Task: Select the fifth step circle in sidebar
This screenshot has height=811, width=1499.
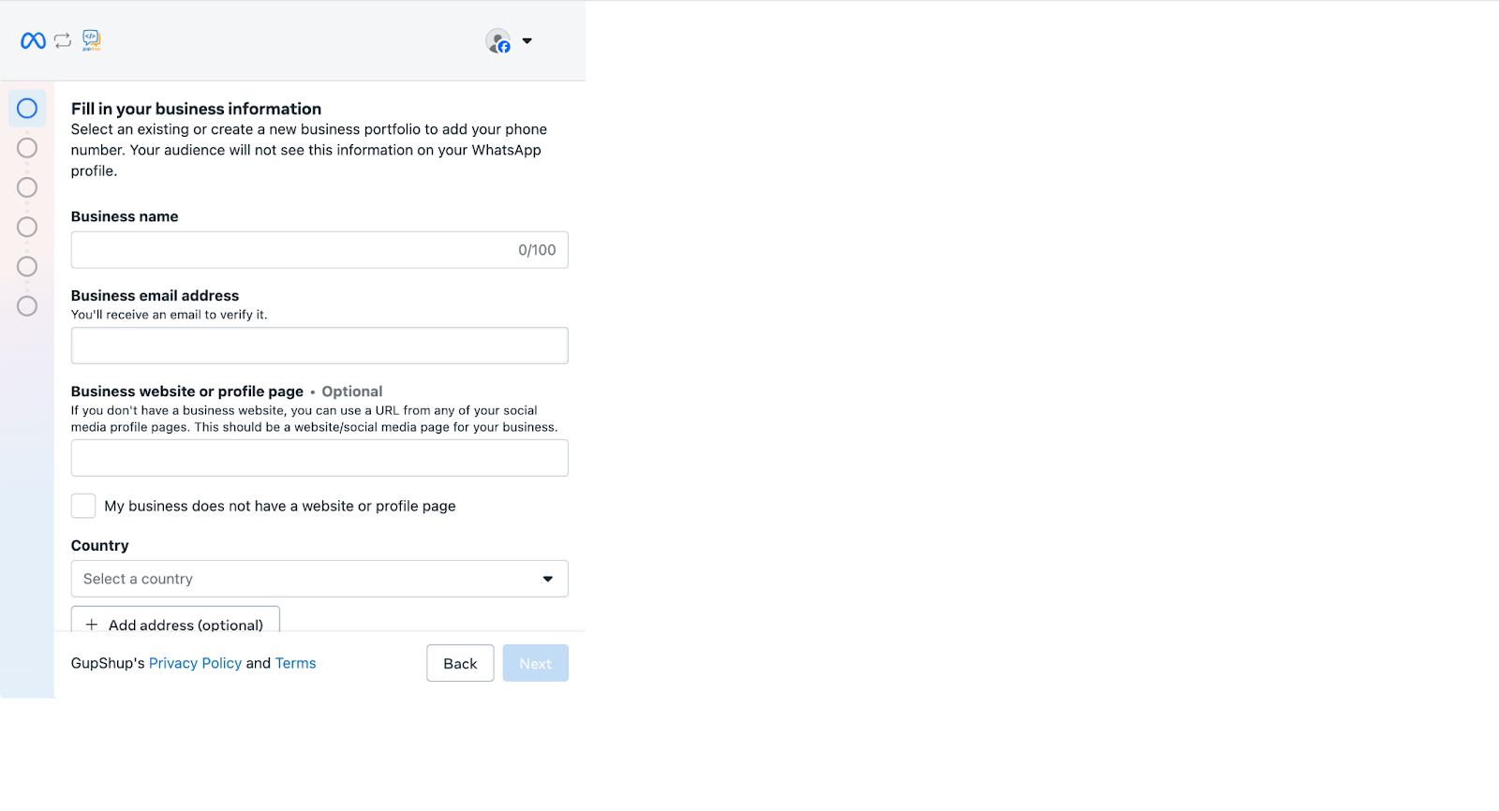Action: tap(27, 267)
